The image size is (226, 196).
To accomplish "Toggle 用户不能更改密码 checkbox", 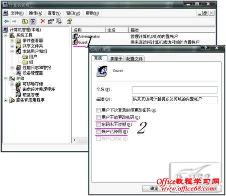I will click(x=98, y=117).
